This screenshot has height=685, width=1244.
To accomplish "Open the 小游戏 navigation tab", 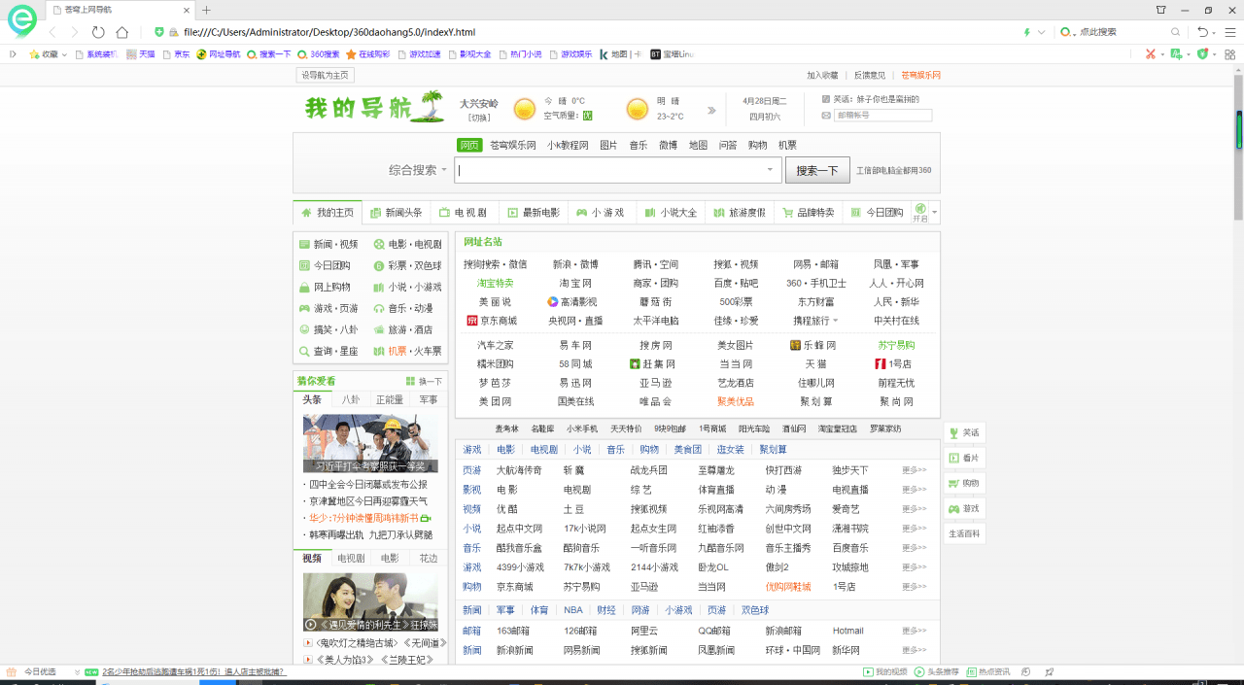I will 601,213.
